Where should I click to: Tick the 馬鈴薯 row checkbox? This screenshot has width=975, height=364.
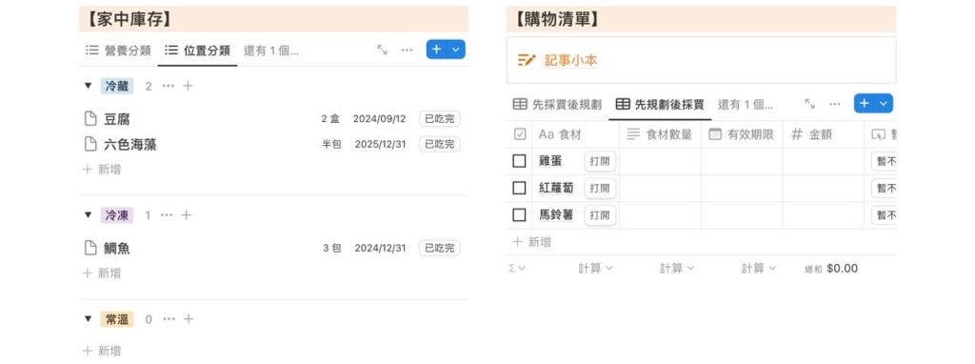coord(519,215)
